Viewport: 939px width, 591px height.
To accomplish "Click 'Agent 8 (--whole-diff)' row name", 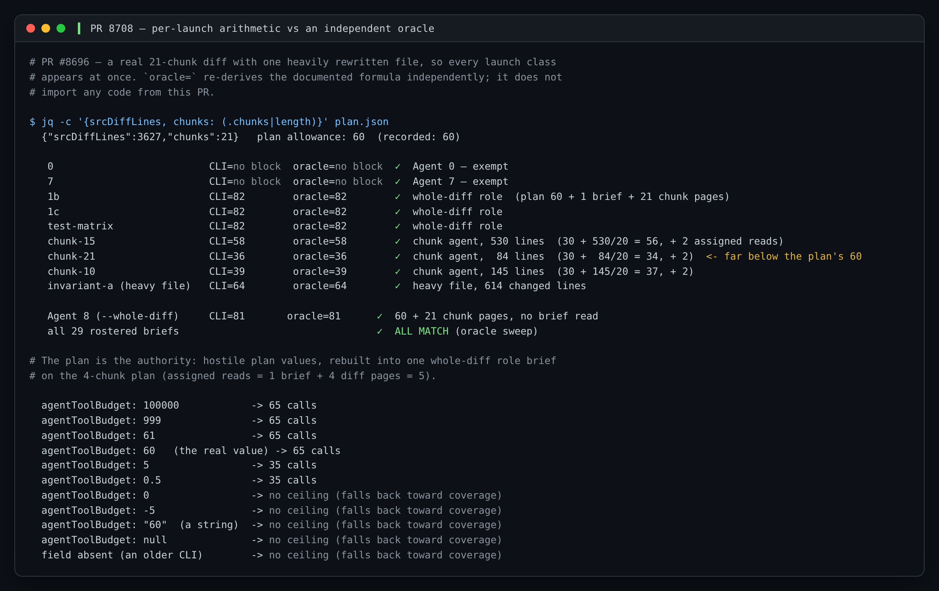I will click(113, 316).
